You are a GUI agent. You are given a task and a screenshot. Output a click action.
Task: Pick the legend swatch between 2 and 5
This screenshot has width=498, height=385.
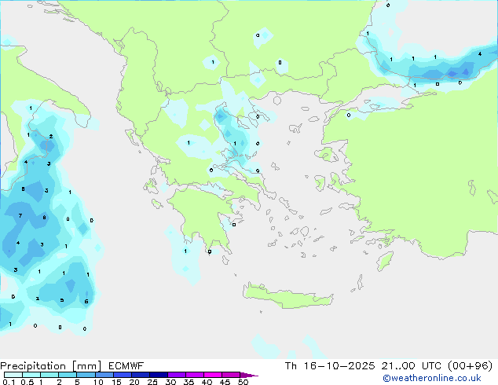click(68, 375)
